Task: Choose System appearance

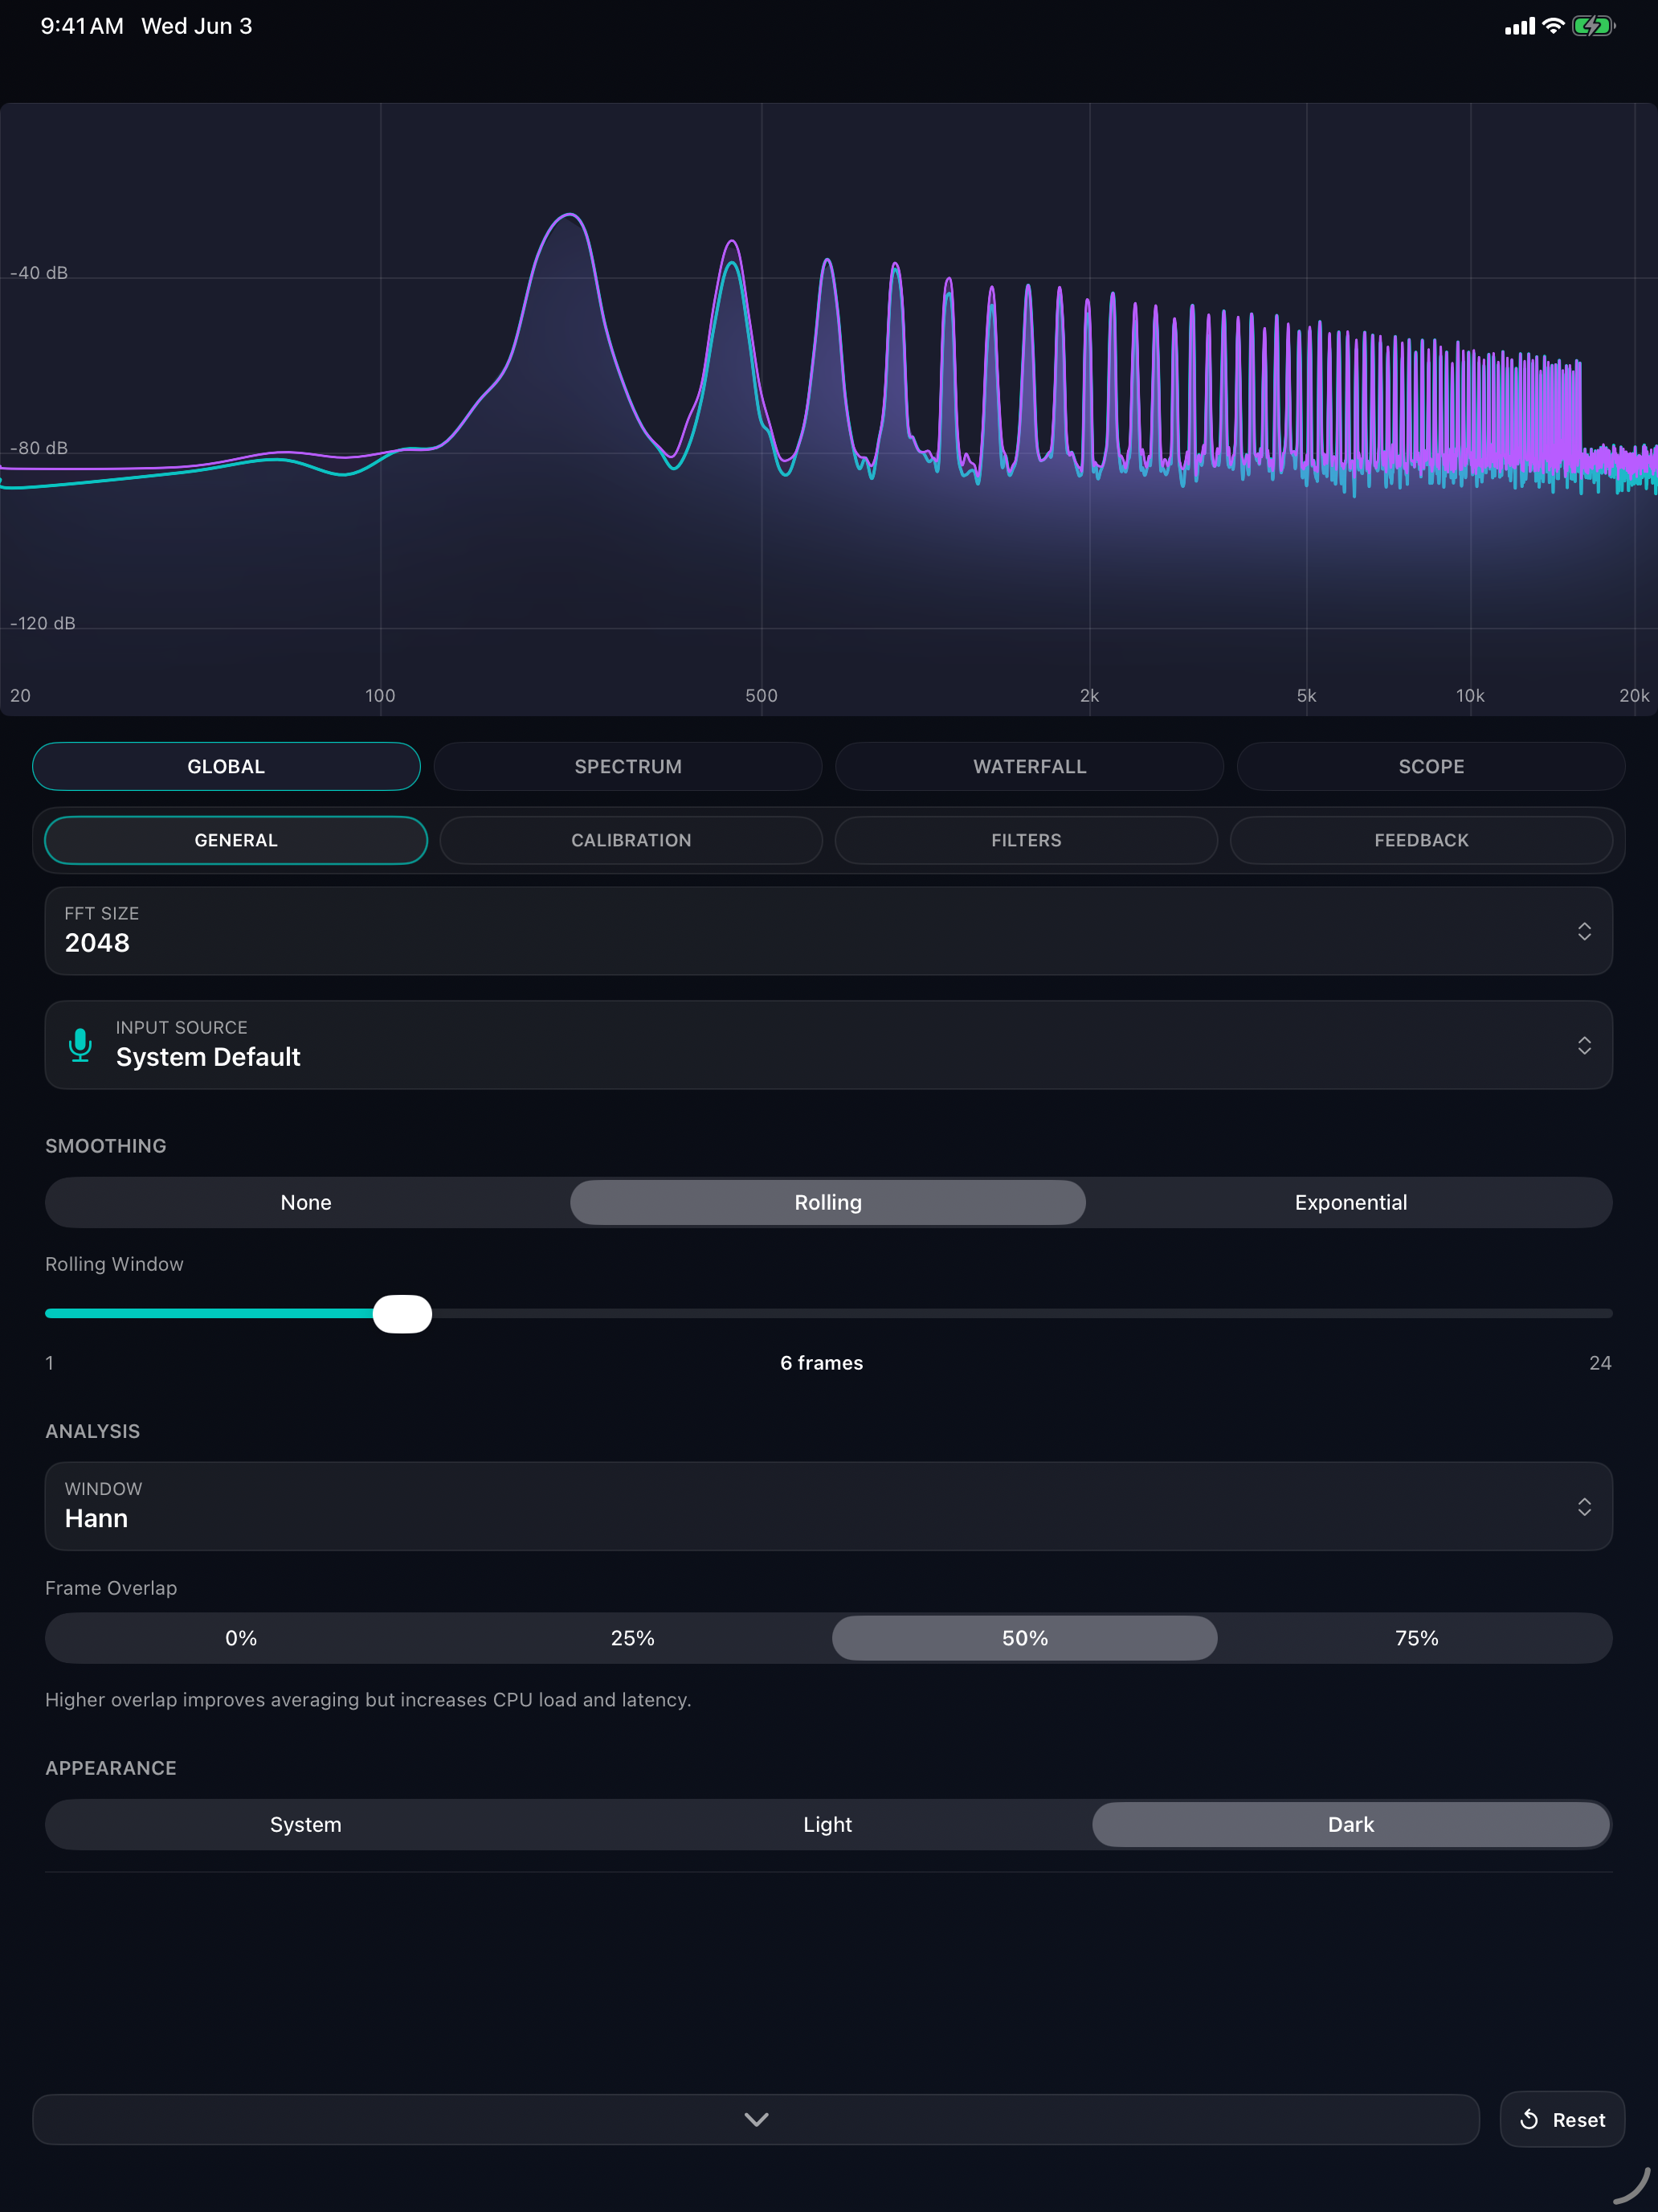Action: coord(306,1824)
